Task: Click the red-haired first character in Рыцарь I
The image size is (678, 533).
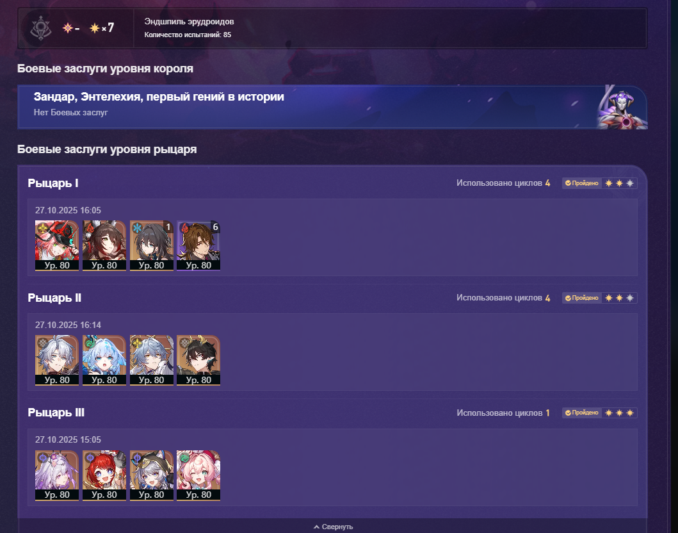Action: [x=56, y=245]
